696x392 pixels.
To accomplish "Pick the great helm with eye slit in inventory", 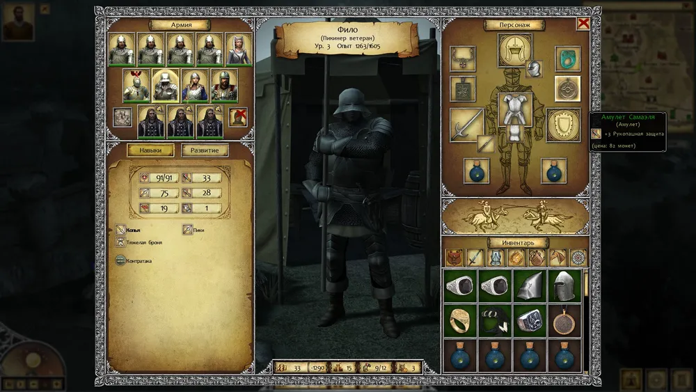I will 564,286.
